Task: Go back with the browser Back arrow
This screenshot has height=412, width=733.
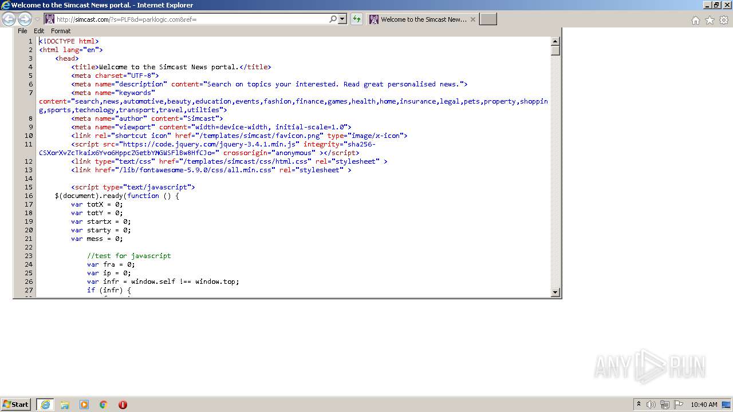Action: pyautogui.click(x=9, y=19)
